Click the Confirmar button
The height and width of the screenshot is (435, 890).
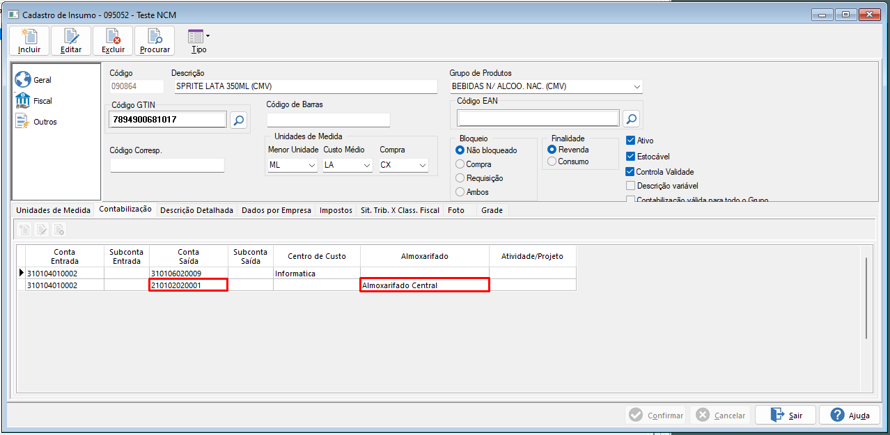click(655, 415)
